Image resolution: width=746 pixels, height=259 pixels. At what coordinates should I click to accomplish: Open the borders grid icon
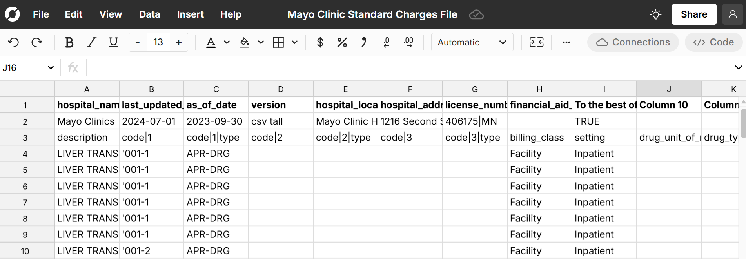[x=278, y=42]
